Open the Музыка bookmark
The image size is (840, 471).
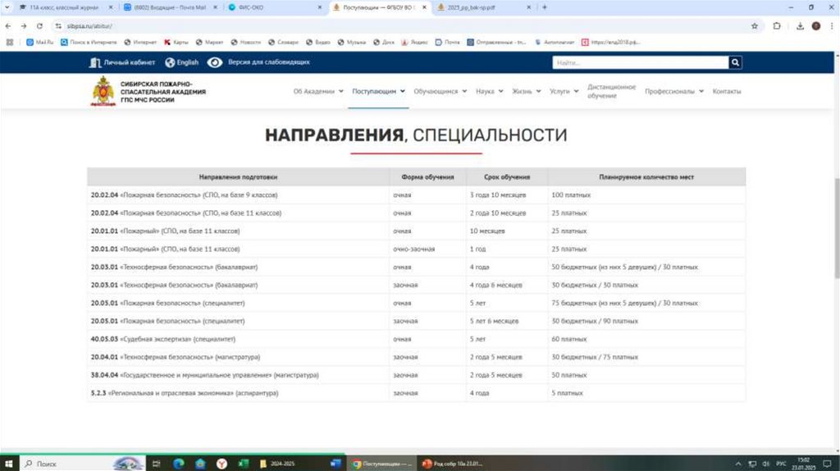pyautogui.click(x=352, y=42)
